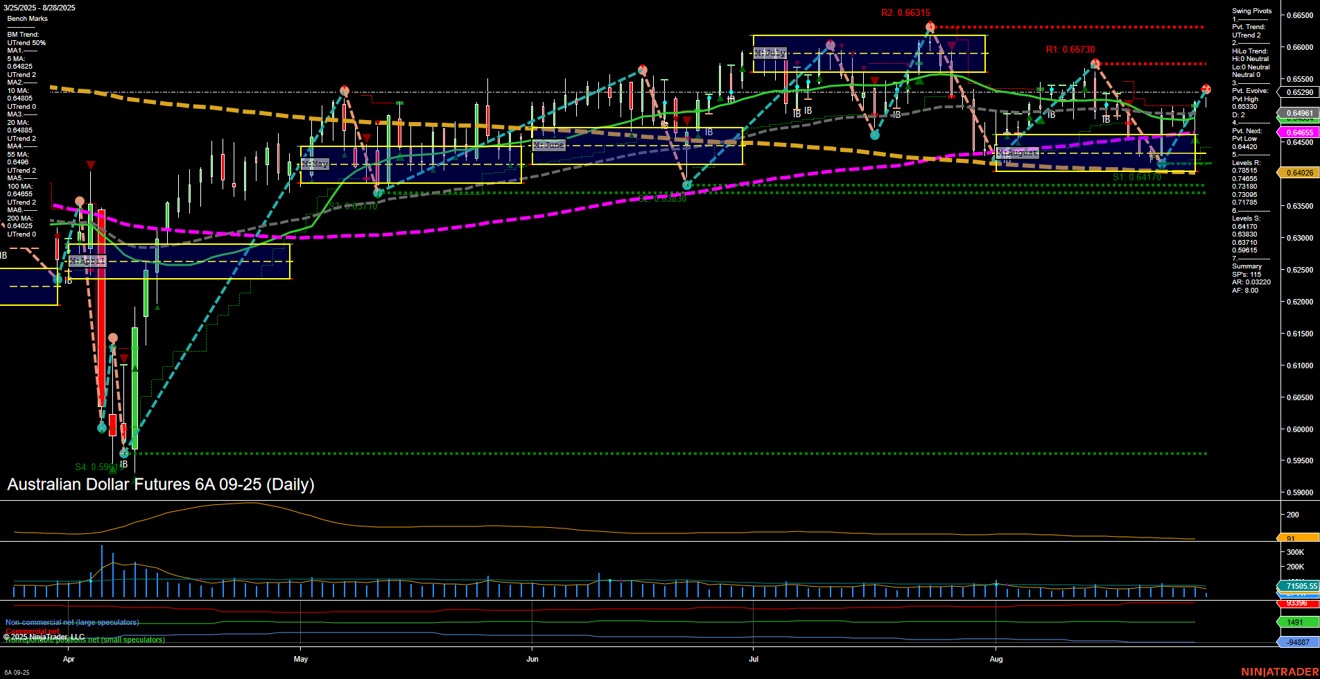
Task: Click the R2: 0.66315 resistance label
Action: point(905,13)
